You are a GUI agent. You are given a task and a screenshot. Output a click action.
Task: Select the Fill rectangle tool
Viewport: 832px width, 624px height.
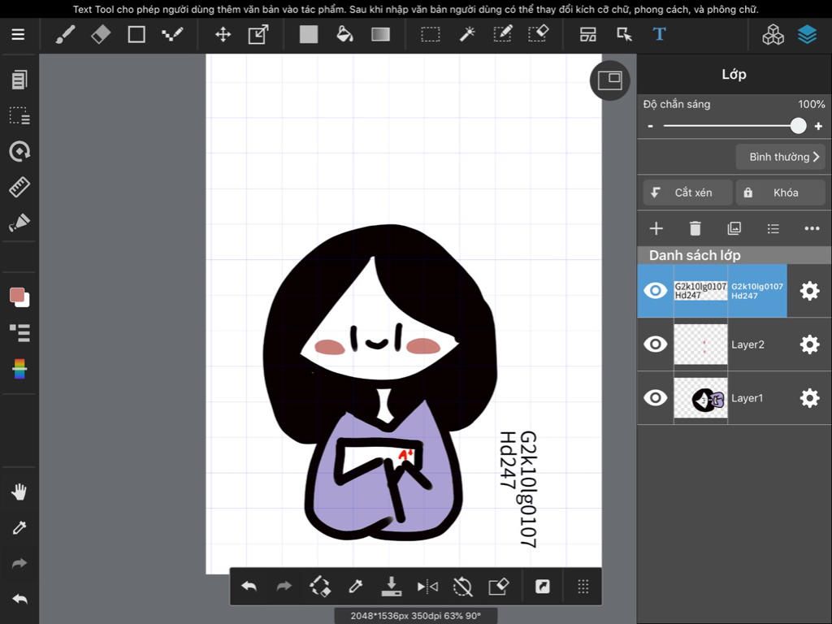[x=309, y=35]
